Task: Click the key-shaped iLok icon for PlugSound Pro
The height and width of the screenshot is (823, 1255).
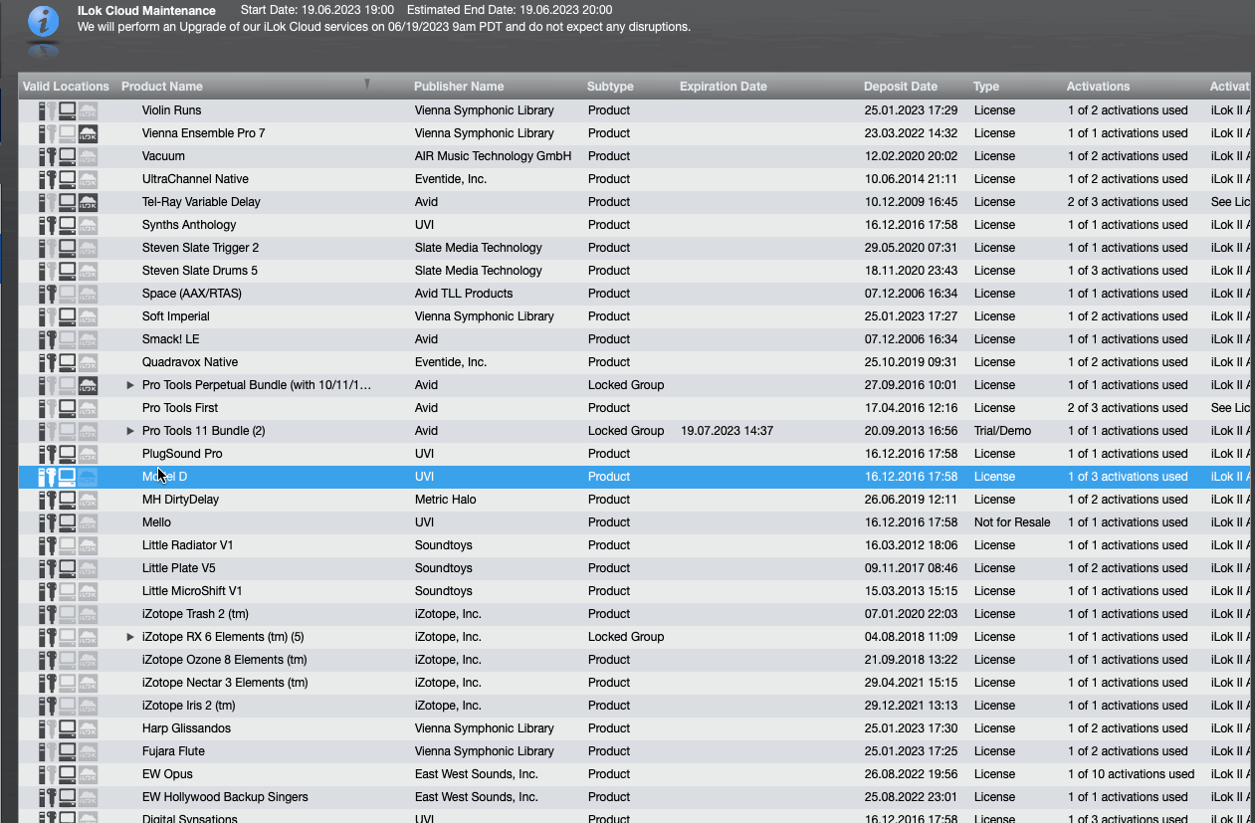Action: [51, 454]
